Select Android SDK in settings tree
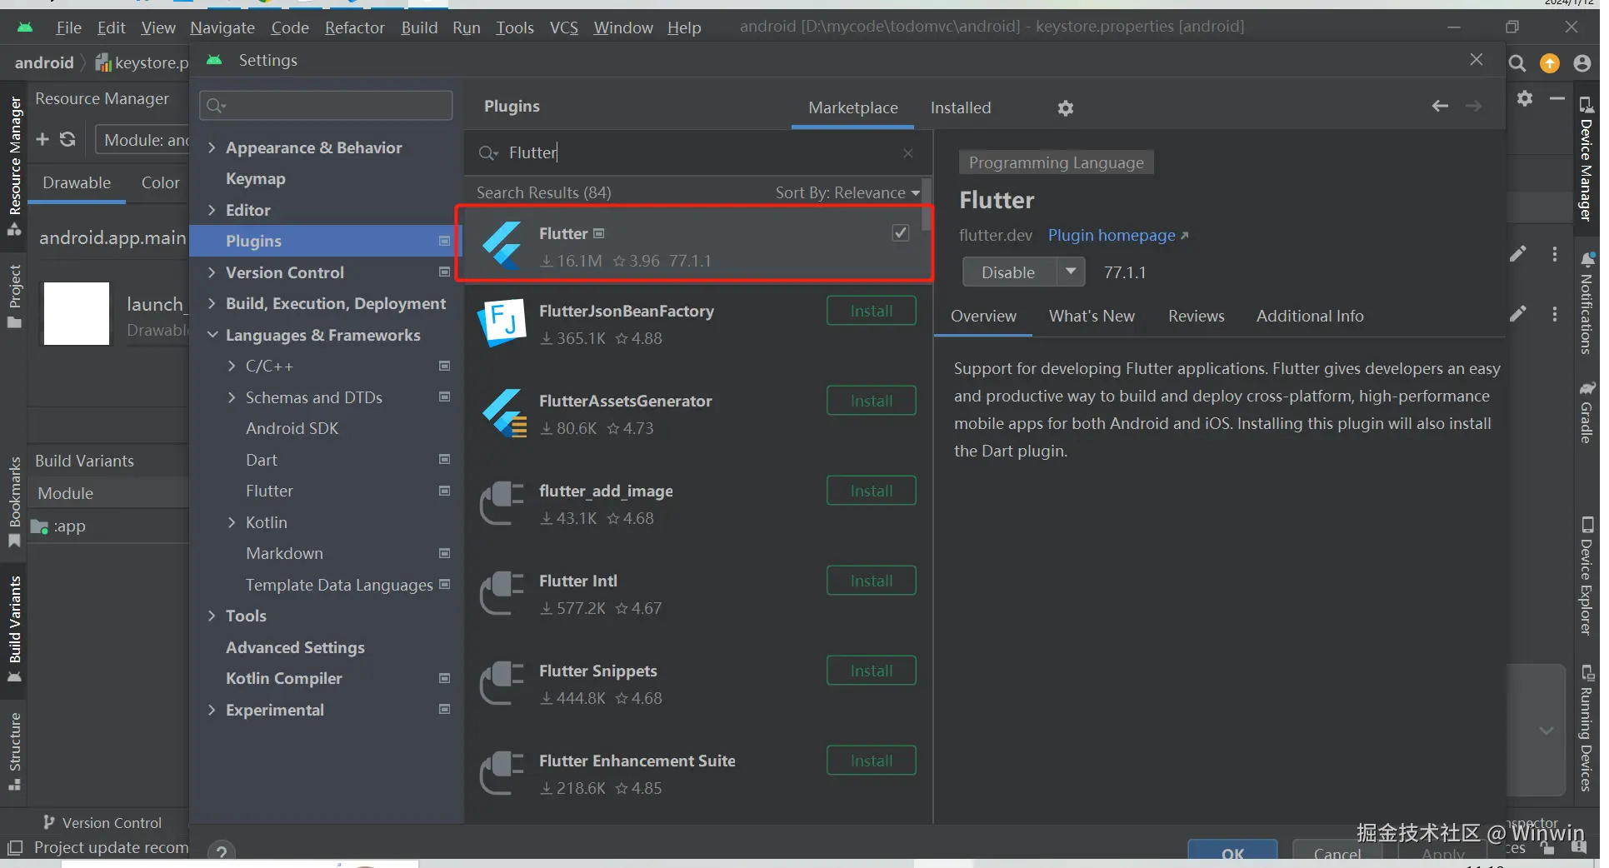1609x868 pixels. pos(292,429)
